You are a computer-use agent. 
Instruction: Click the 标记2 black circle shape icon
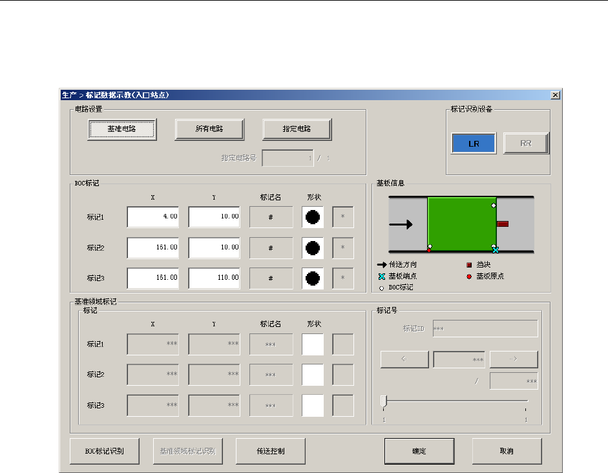[x=313, y=247]
